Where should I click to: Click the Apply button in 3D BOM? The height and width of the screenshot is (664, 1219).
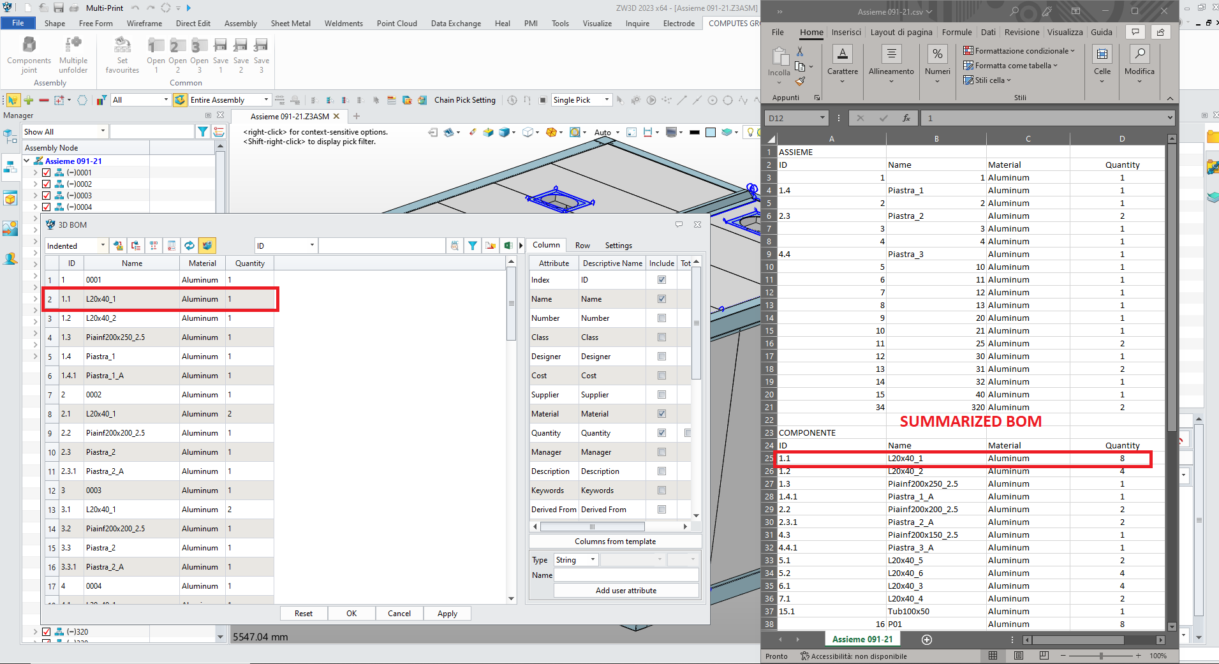tap(447, 614)
